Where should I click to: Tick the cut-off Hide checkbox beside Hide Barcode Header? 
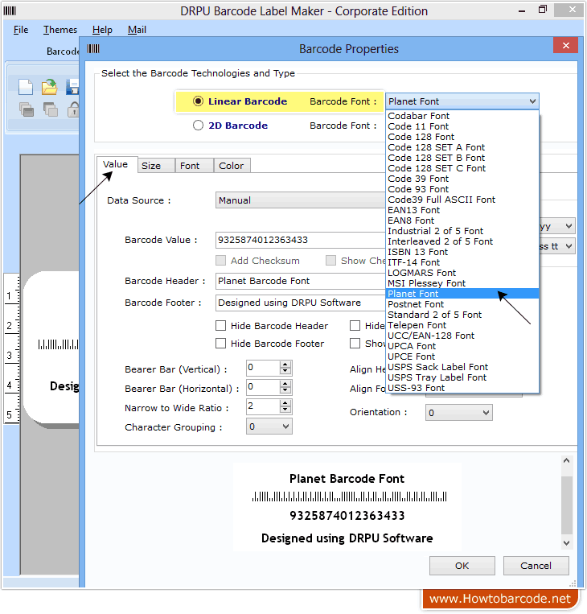(355, 326)
